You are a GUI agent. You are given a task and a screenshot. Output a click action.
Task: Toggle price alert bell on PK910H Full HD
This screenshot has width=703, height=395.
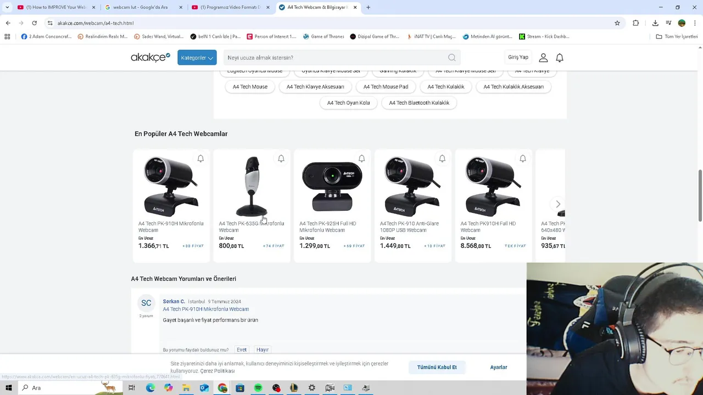(x=523, y=159)
